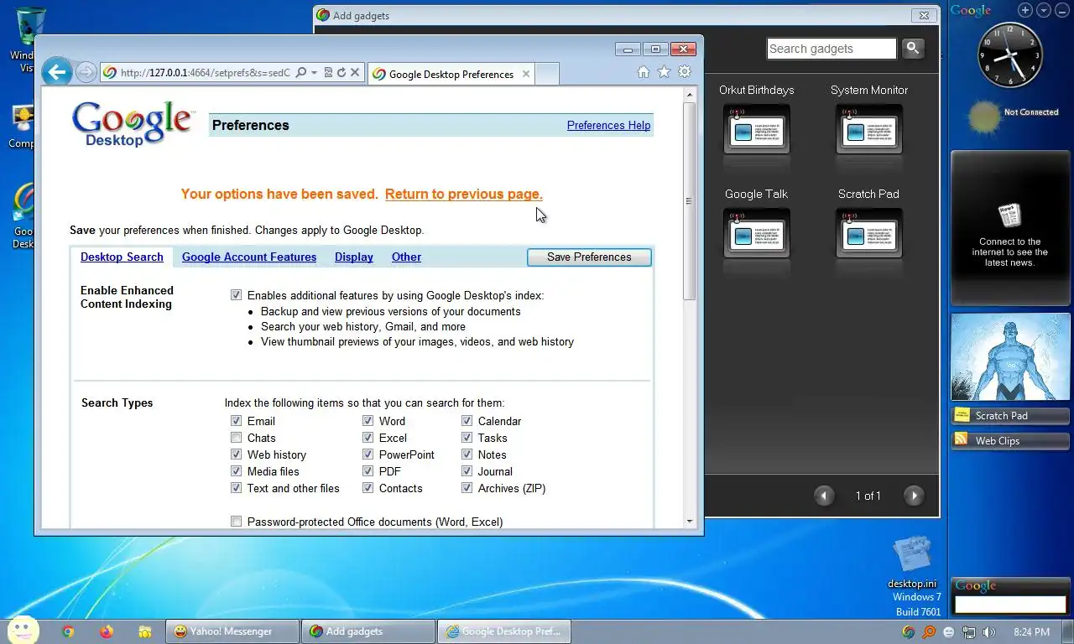Toggle the Web history checkbox
Screen dimensions: 1074x644
click(x=236, y=454)
